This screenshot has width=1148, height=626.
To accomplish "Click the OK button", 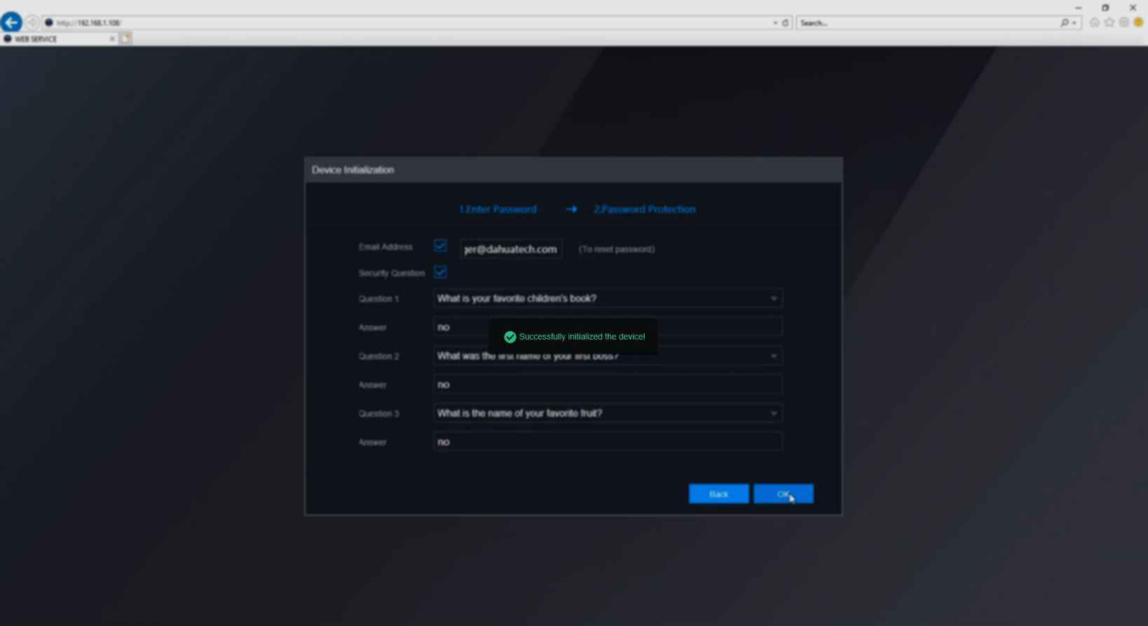I will [x=784, y=494].
